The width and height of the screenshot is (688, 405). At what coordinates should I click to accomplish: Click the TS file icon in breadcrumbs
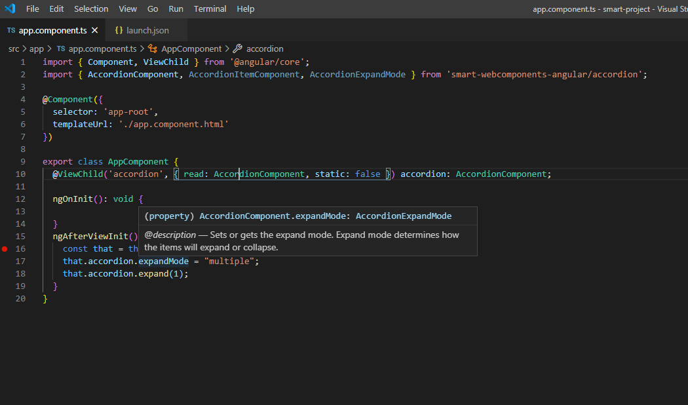coord(61,49)
